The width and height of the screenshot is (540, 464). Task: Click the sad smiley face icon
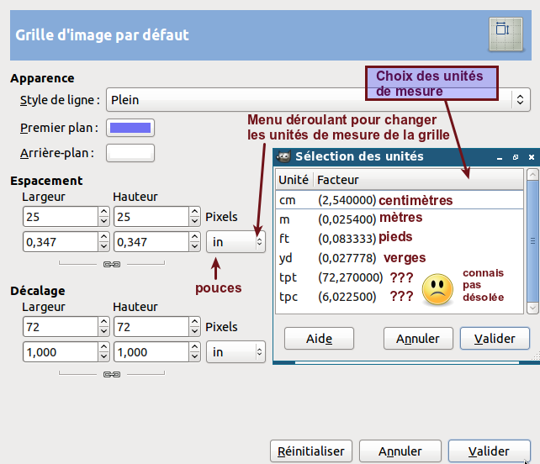pos(437,289)
